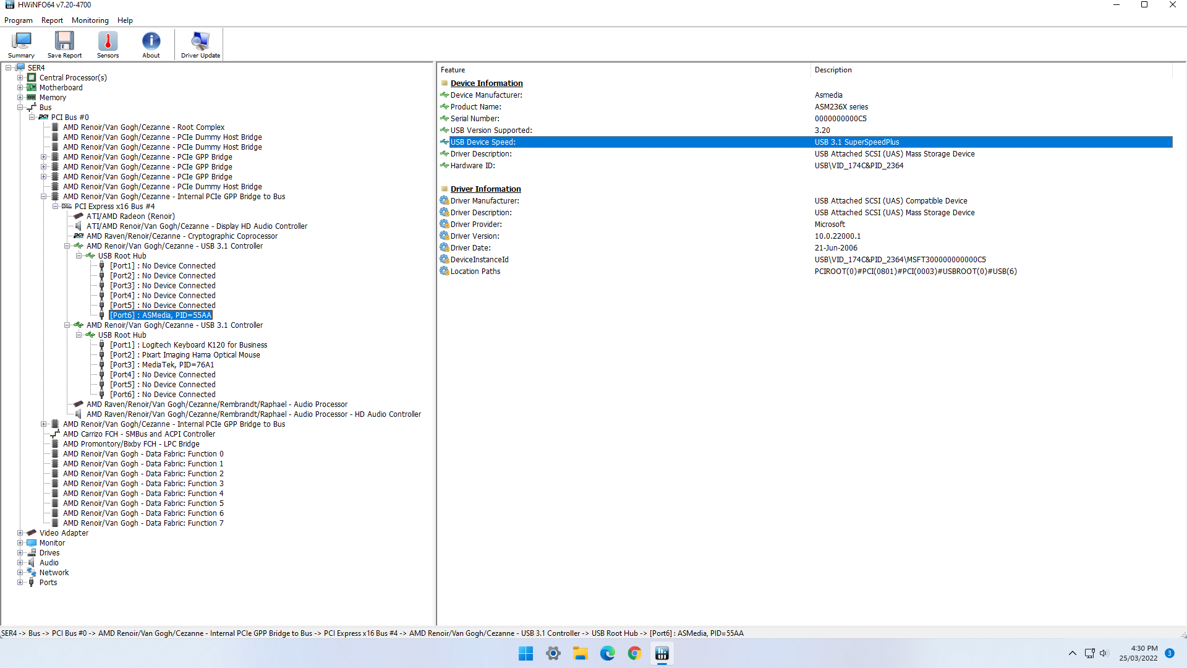
Task: Select Data Fabric: Function 7 entry
Action: (143, 523)
